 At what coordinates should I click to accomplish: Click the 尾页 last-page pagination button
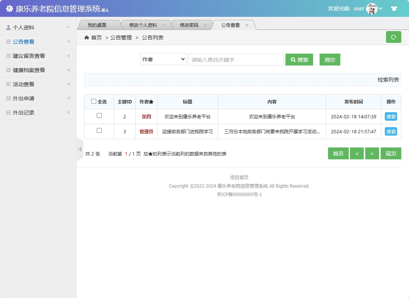[391, 153]
